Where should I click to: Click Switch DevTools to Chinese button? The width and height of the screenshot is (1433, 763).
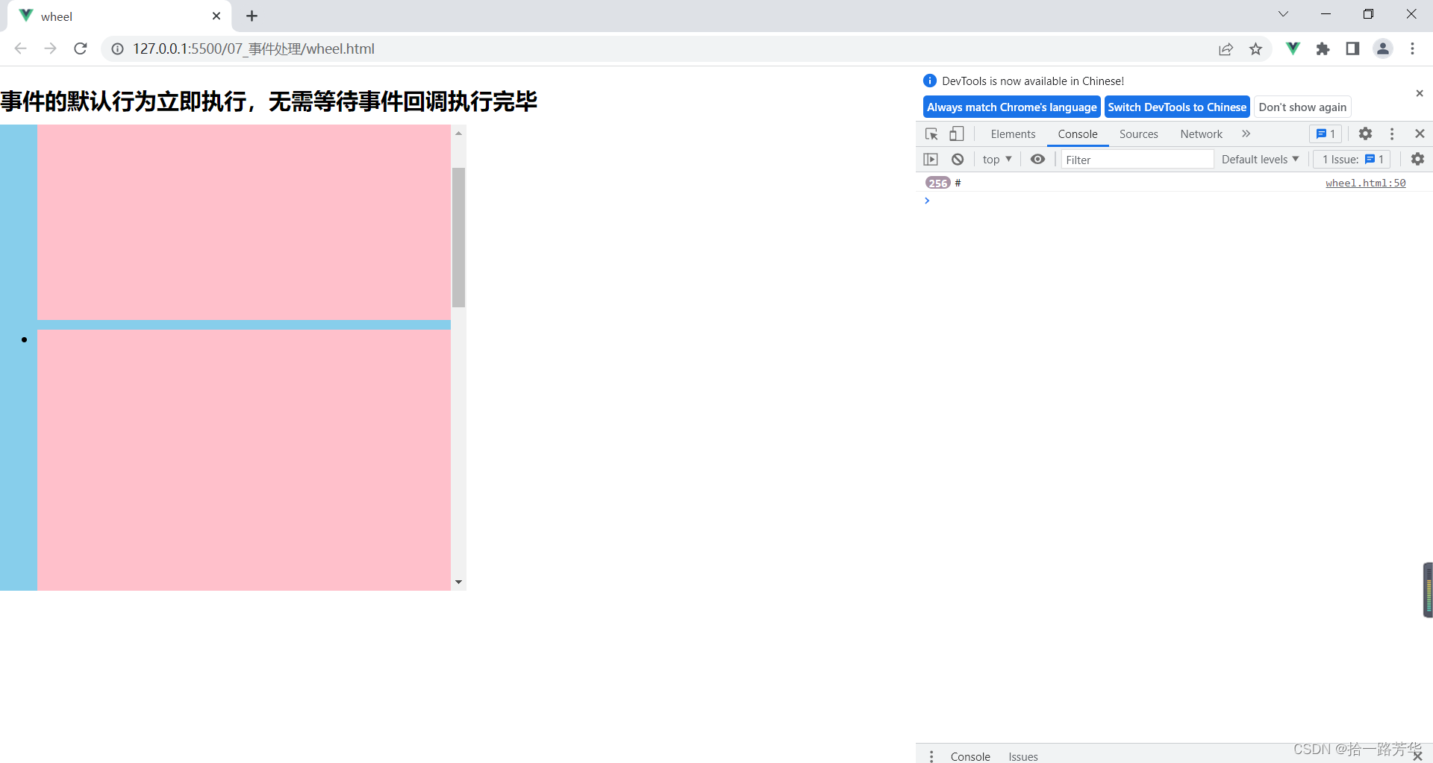(1177, 107)
